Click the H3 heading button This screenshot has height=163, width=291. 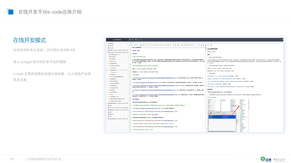click(156, 45)
